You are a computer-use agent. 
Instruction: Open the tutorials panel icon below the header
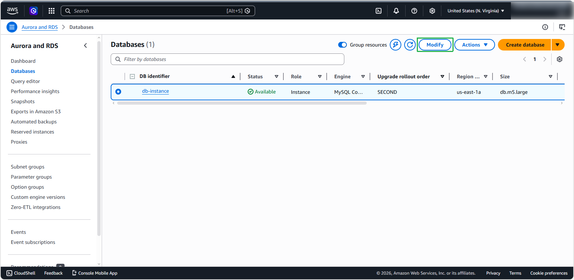pos(562,27)
